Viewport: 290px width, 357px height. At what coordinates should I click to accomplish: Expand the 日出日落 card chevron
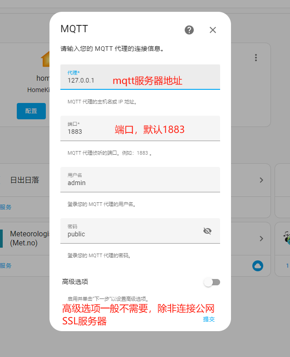261,180
